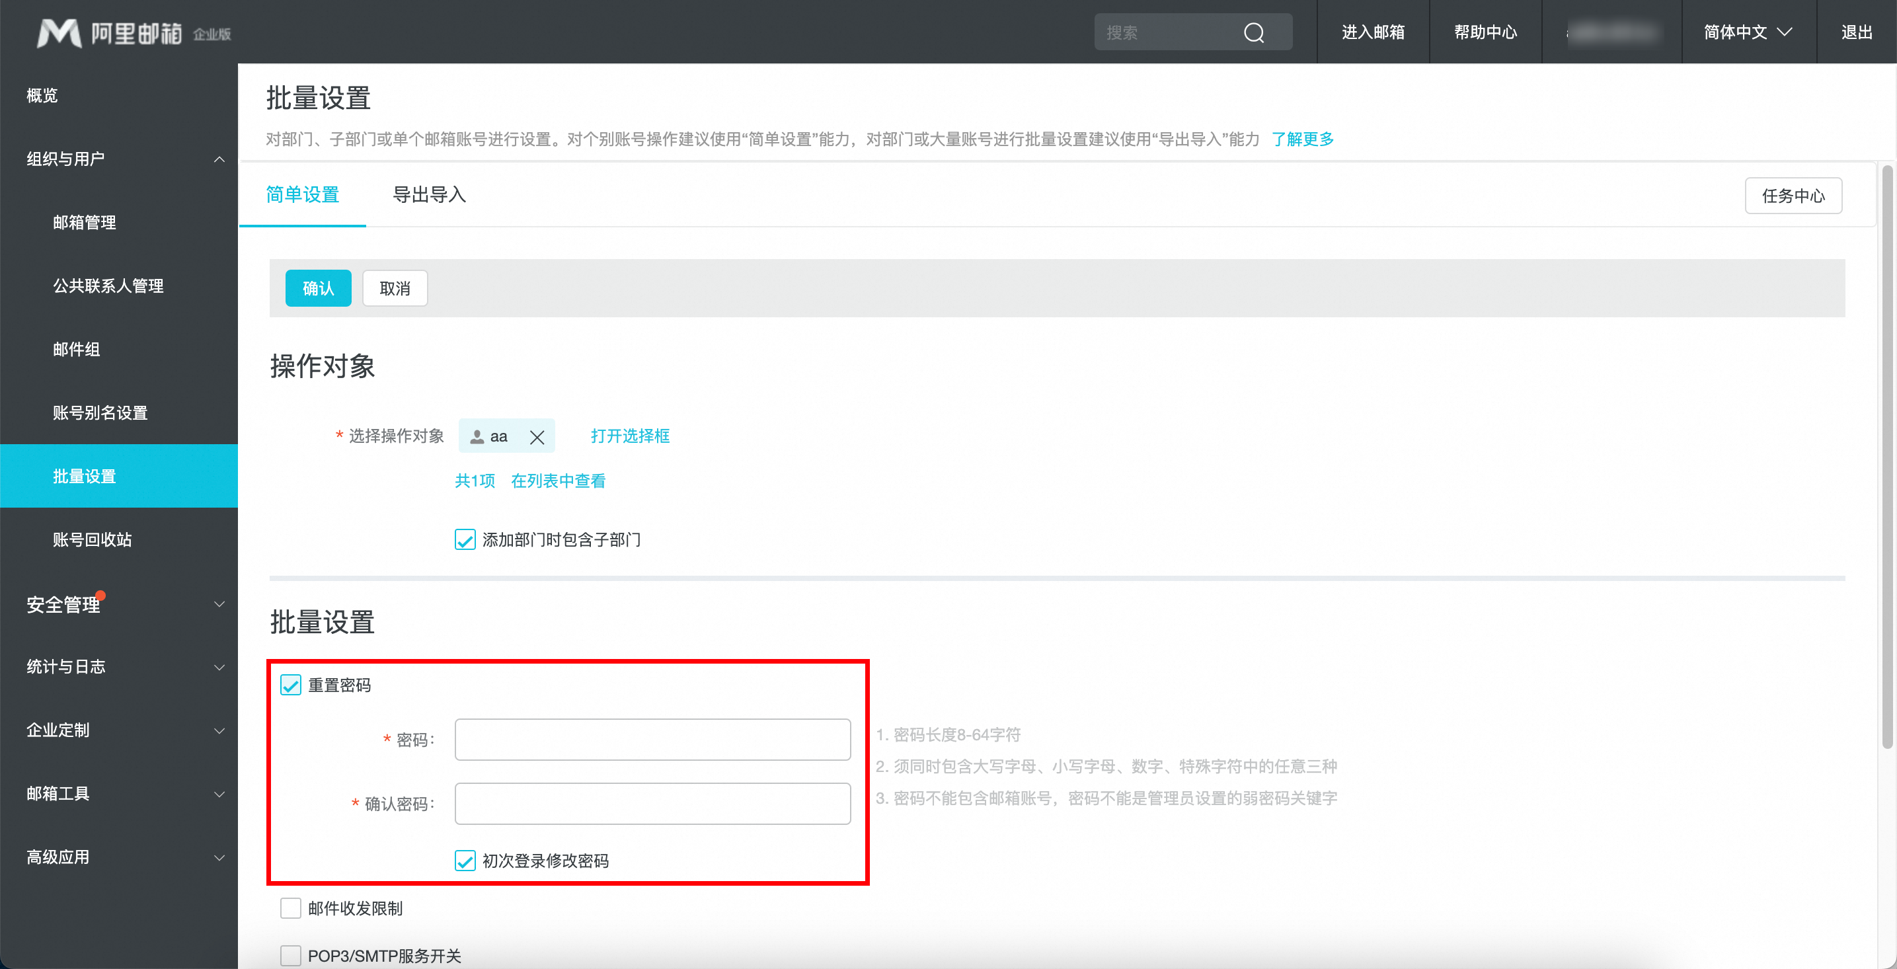The width and height of the screenshot is (1897, 969).
Task: Collapse the 组织与用户 section chevron
Action: click(219, 159)
